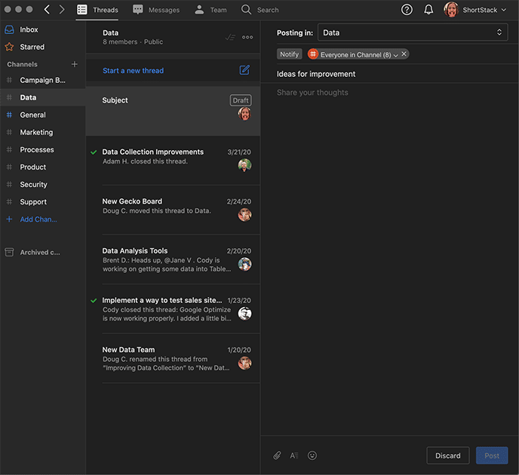Switch to the Team tab
The image size is (519, 475).
click(x=210, y=10)
